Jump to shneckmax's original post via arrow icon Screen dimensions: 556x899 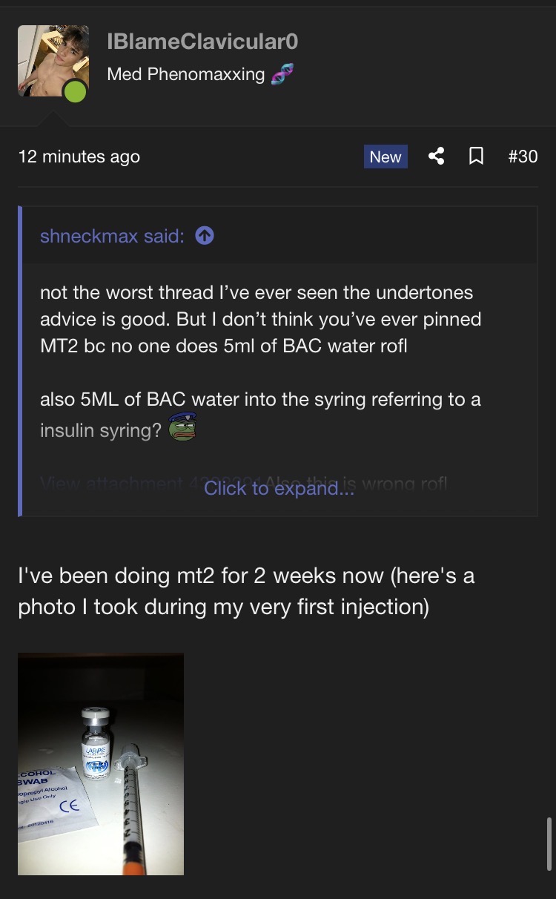click(x=205, y=236)
